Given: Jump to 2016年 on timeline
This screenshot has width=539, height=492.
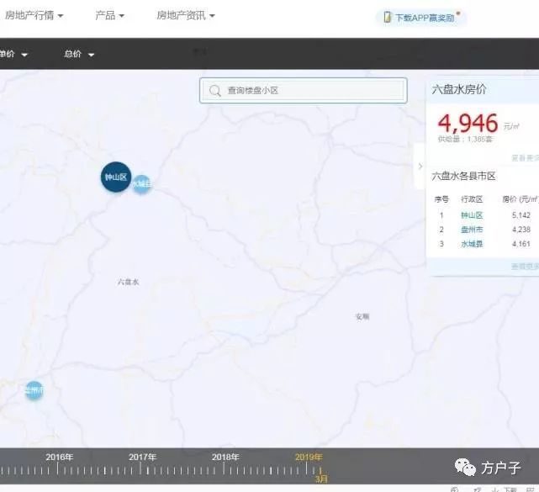Looking at the screenshot, I should point(59,458).
